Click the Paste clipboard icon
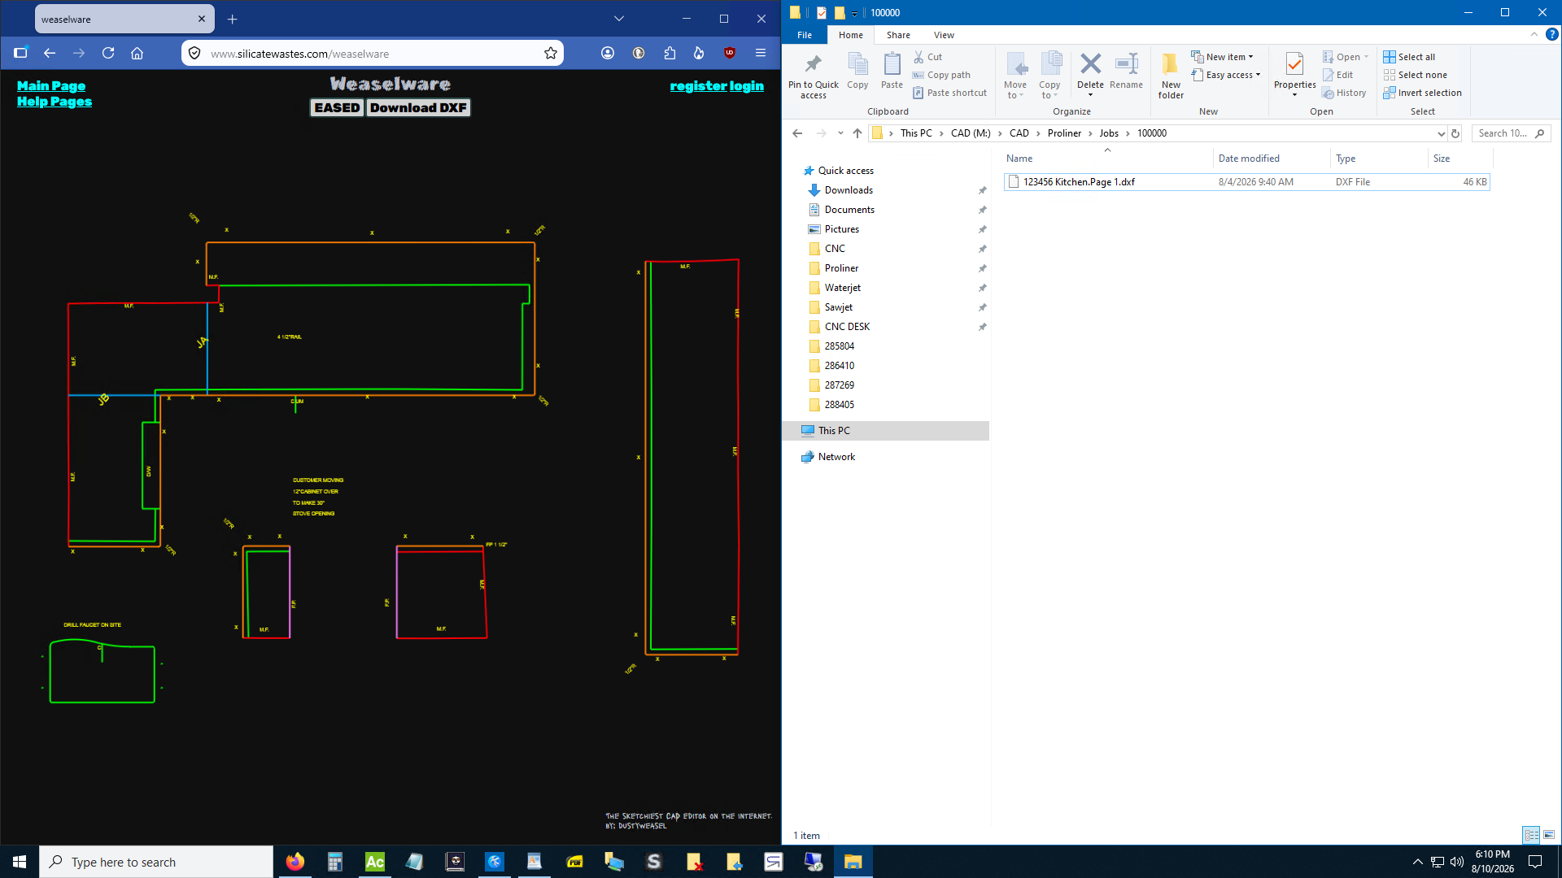This screenshot has height=878, width=1562. [x=892, y=71]
